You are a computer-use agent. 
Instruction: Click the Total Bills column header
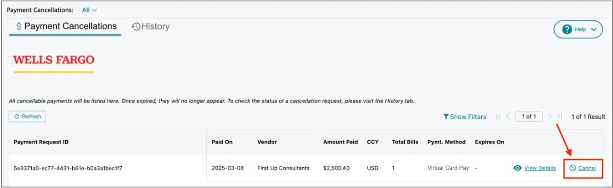(405, 142)
